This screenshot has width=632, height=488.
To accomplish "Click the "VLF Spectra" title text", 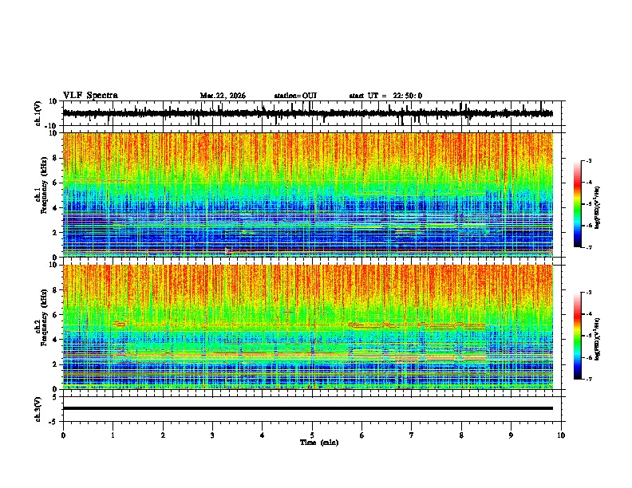I will [90, 96].
